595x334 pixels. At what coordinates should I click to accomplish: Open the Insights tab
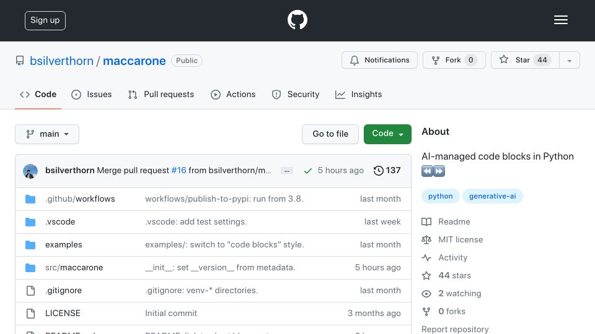click(x=359, y=94)
